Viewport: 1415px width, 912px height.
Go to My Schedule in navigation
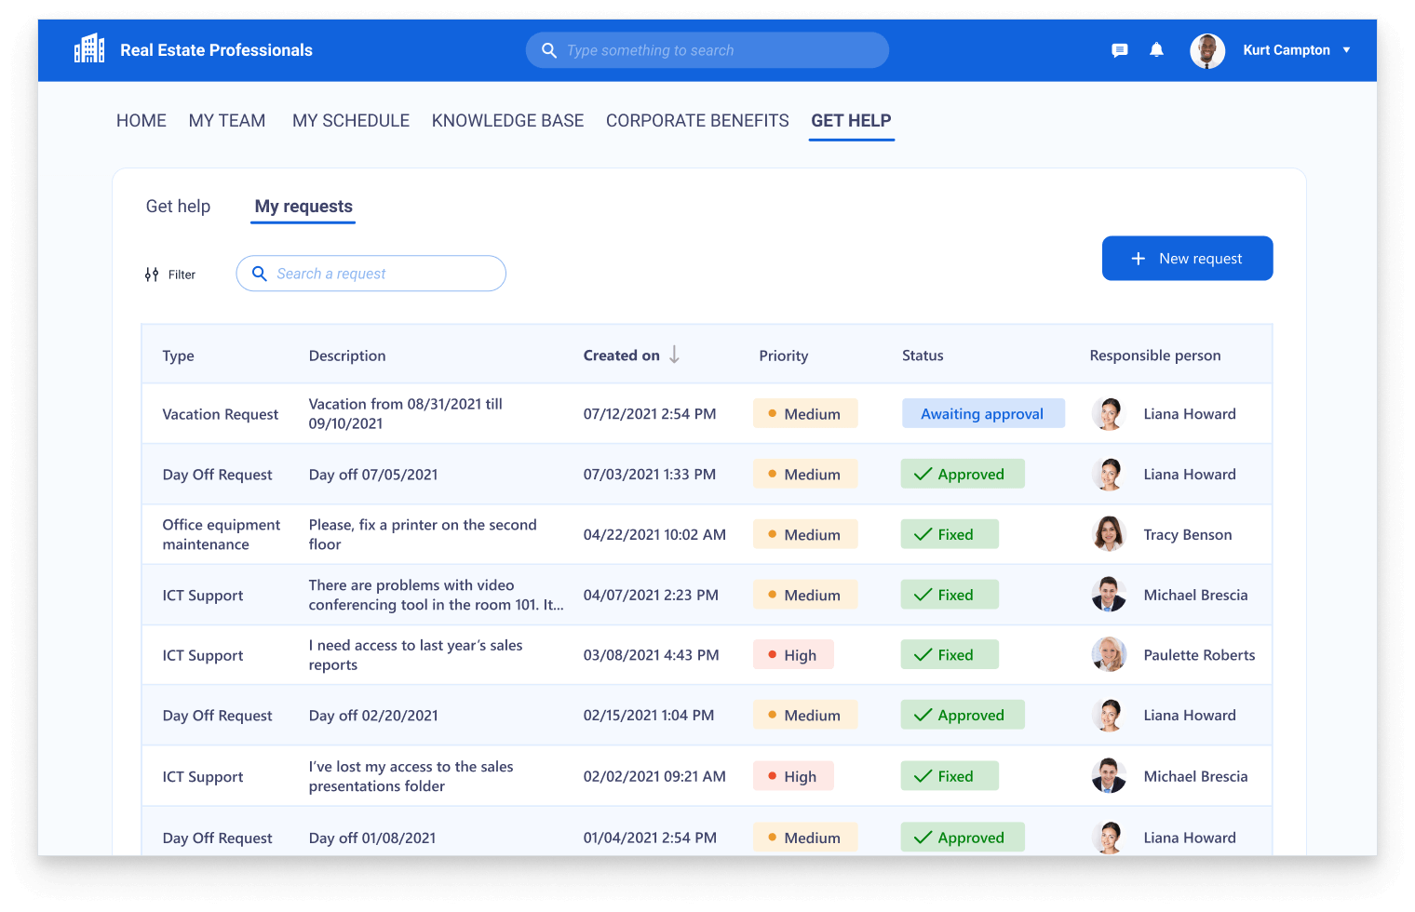click(x=351, y=121)
